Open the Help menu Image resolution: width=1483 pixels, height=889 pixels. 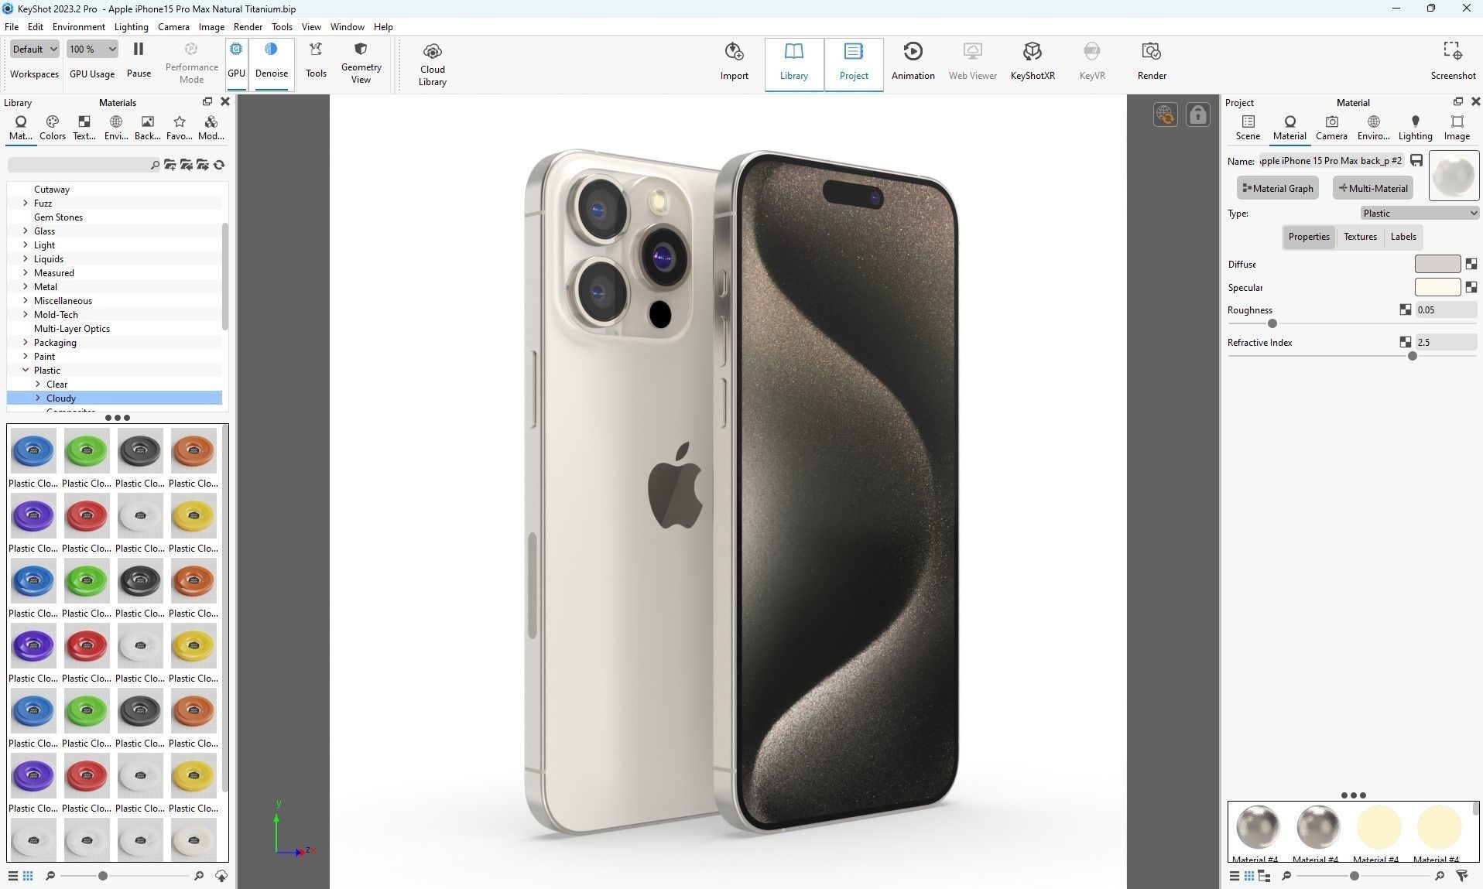click(x=383, y=26)
